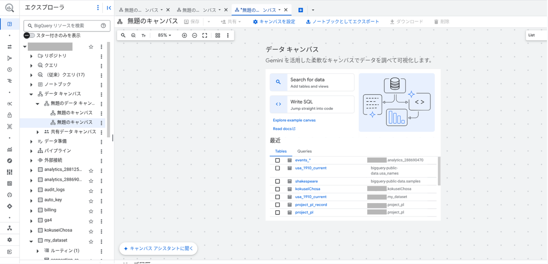Open the clock-shaped job history icon
Screen dimensions: 548x264
pos(10,70)
